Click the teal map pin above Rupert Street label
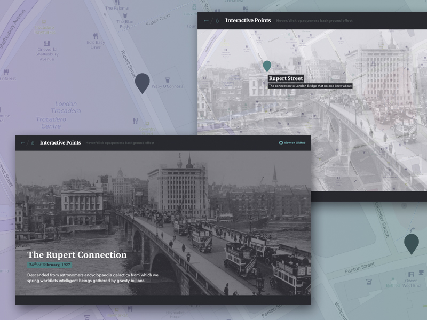427x320 pixels. coord(267,66)
